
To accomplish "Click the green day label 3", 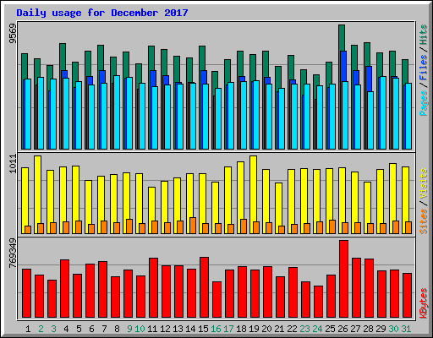I will 53,329.
